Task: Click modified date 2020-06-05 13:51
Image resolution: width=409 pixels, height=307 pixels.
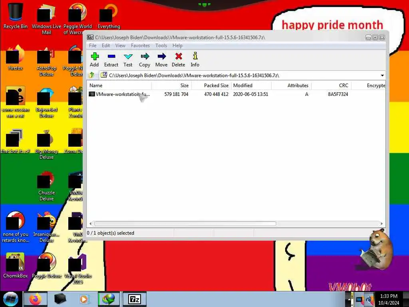Action: (x=251, y=94)
